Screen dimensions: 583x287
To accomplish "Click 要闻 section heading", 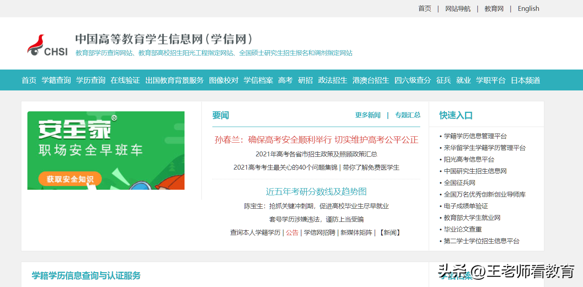I will [220, 116].
